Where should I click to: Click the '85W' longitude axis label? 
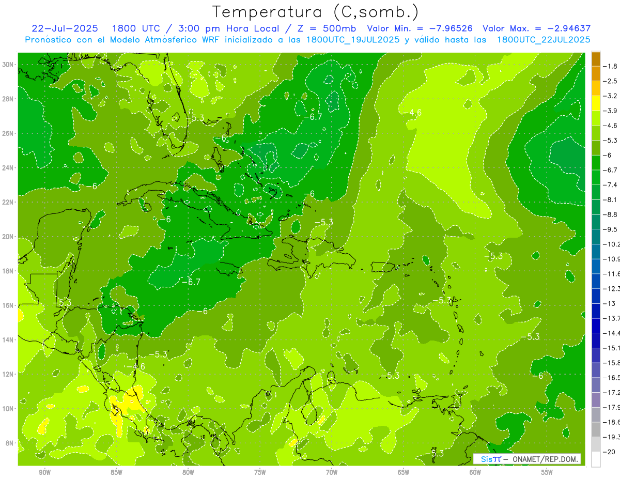(x=116, y=473)
